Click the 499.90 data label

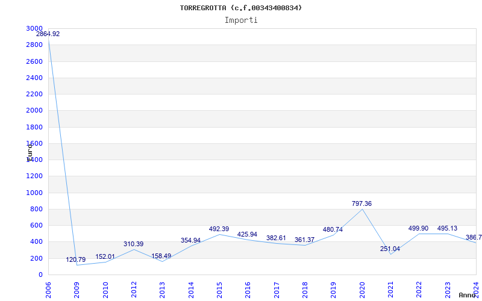(418, 229)
